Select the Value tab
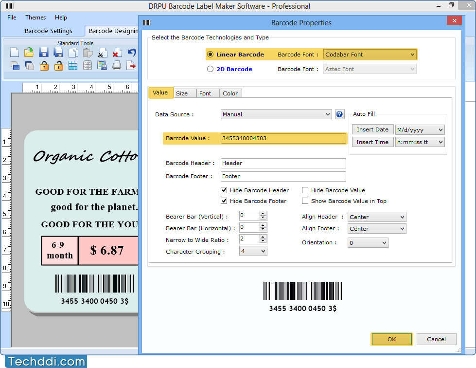This screenshot has width=476, height=368. [160, 92]
